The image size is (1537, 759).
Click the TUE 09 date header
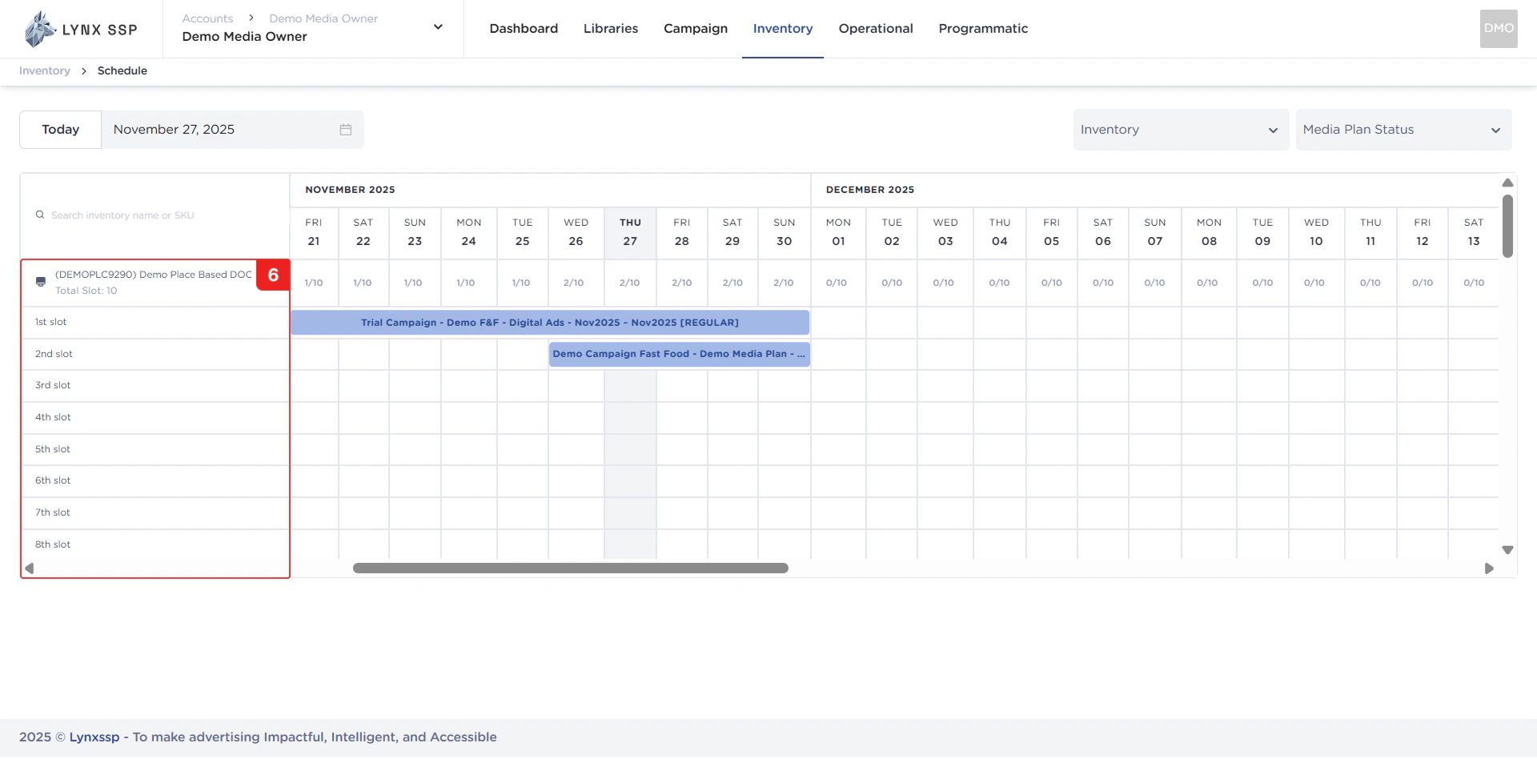(1262, 232)
